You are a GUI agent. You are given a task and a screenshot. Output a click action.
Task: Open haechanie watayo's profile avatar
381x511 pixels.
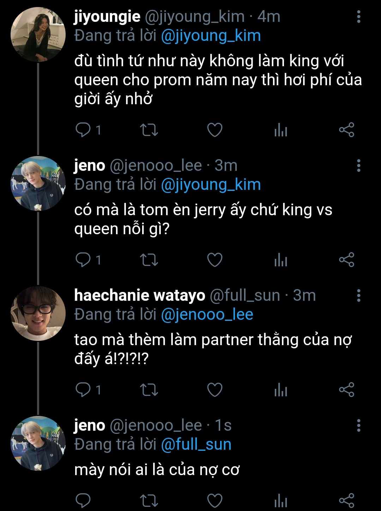(38, 313)
